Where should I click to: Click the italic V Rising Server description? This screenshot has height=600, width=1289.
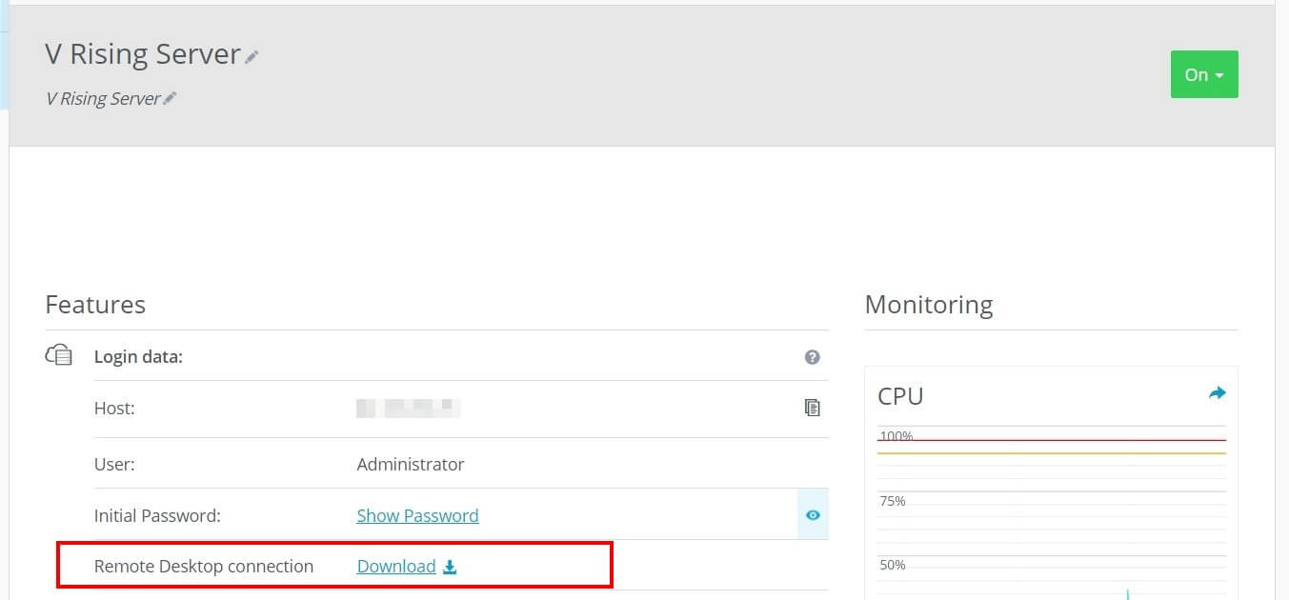(x=103, y=98)
